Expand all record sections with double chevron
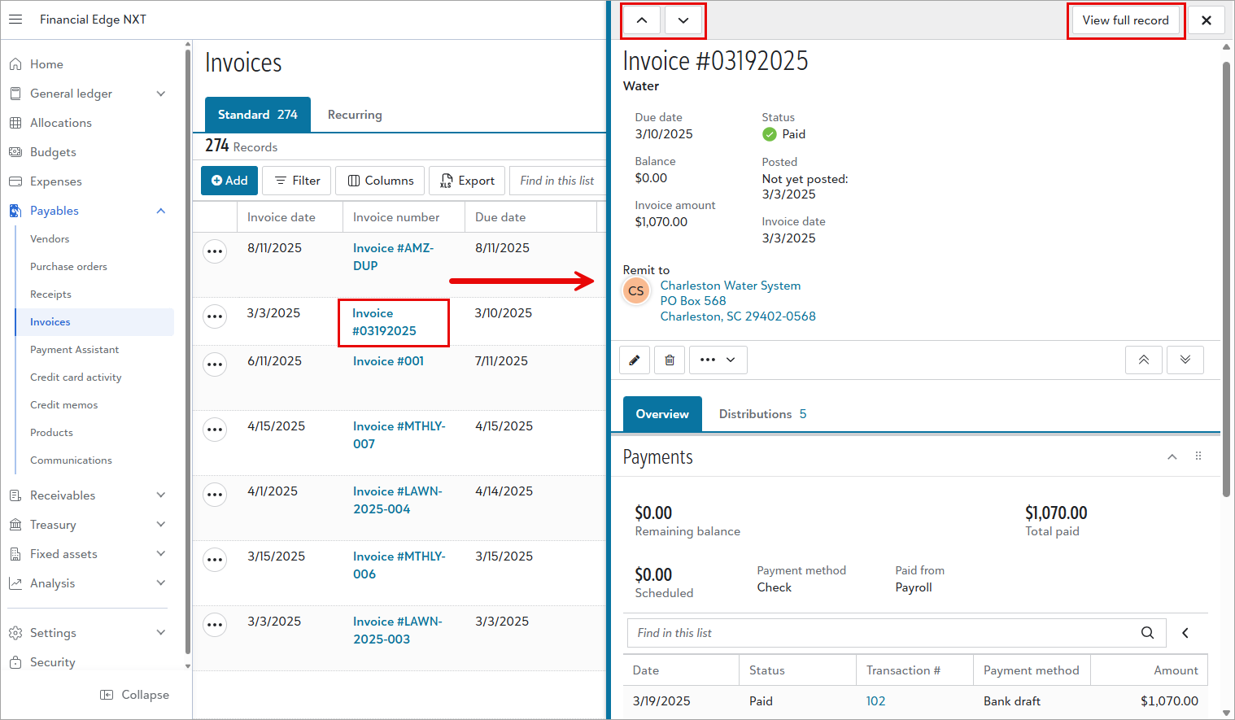 click(x=1185, y=359)
